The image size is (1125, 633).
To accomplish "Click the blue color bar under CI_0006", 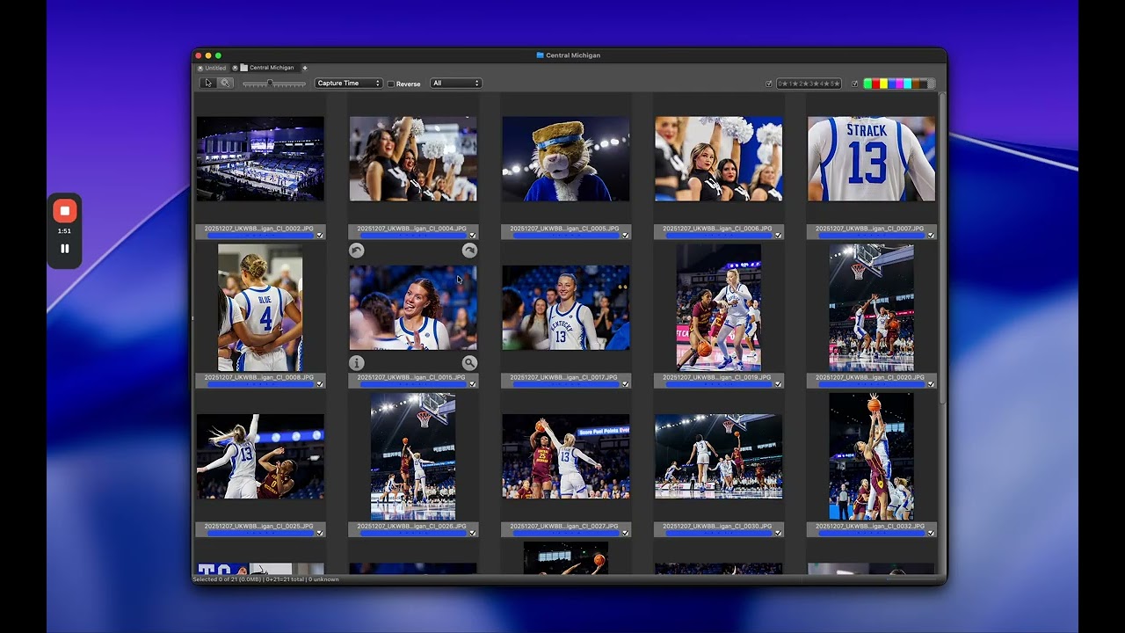I will (x=719, y=236).
